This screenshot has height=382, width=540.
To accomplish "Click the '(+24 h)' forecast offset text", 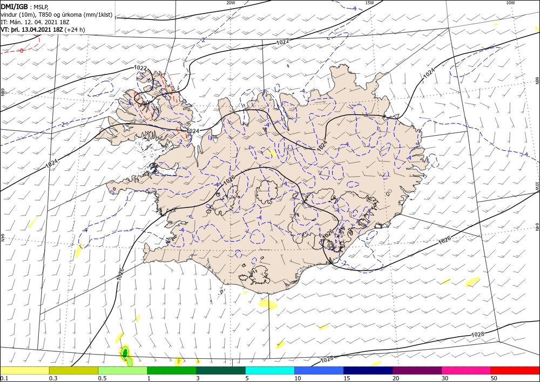I will click(75, 30).
